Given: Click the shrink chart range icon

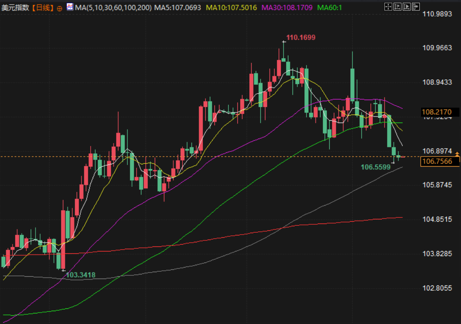Looking at the screenshot, I should 397,7.
